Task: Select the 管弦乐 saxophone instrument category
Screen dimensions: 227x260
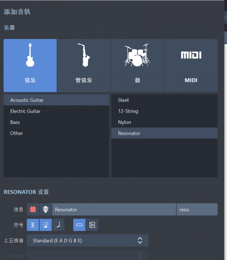Action: click(x=84, y=65)
